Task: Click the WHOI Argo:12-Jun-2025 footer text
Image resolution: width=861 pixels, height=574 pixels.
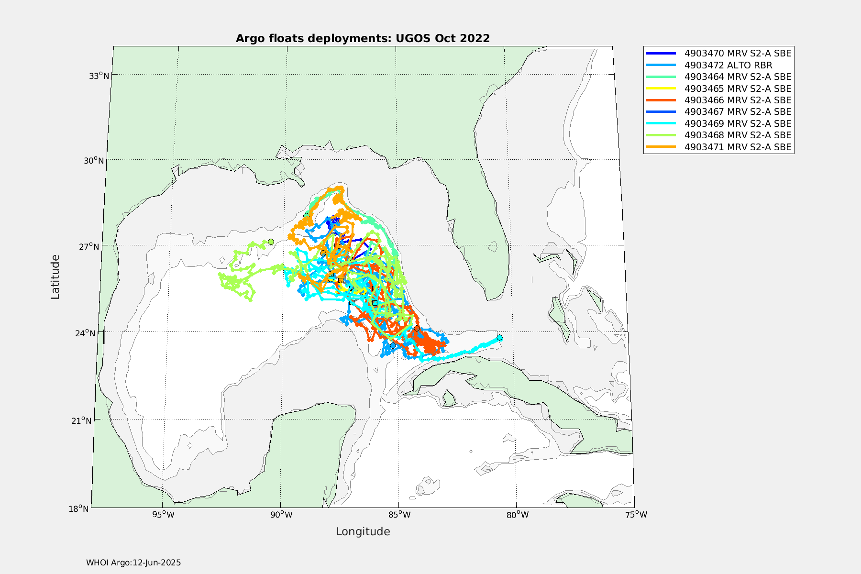Action: click(133, 563)
